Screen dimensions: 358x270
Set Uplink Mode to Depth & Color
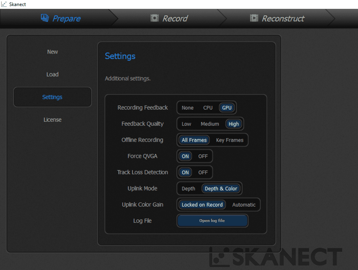coord(221,189)
